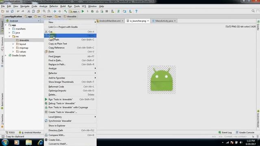260x146 pixels.
Task: Open the TODO tool window
Action: pos(10,133)
